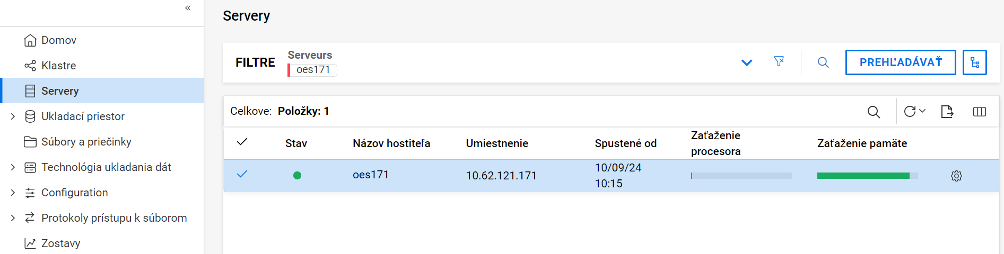Expand the filter panel chevron
This screenshot has width=1004, height=254.
(x=747, y=63)
